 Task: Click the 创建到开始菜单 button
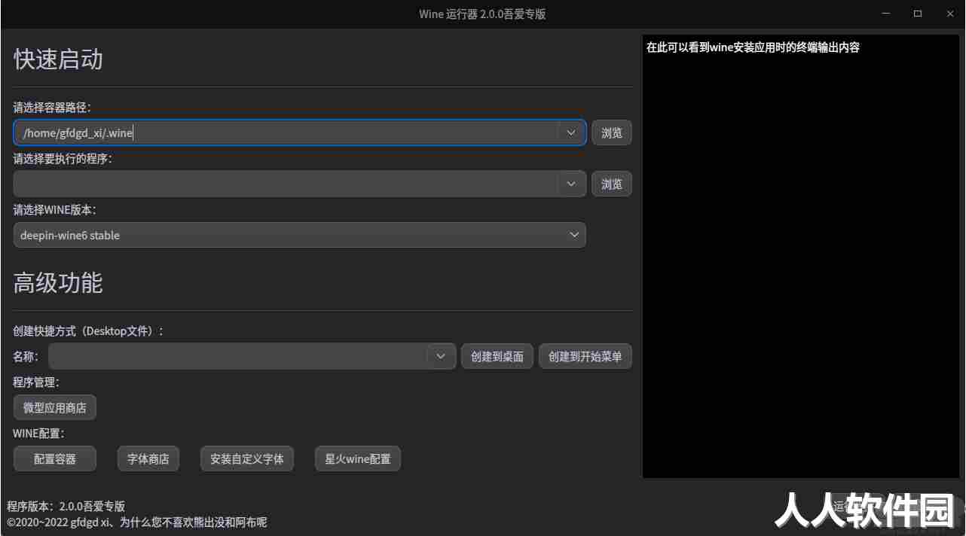[x=585, y=356]
